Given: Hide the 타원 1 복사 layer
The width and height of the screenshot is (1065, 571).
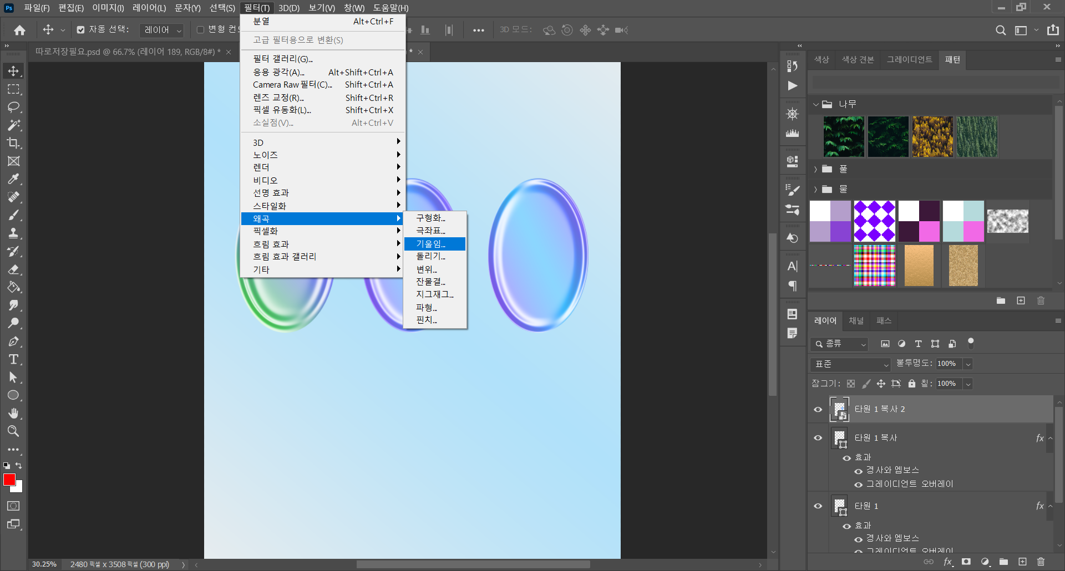Looking at the screenshot, I should click(x=818, y=438).
